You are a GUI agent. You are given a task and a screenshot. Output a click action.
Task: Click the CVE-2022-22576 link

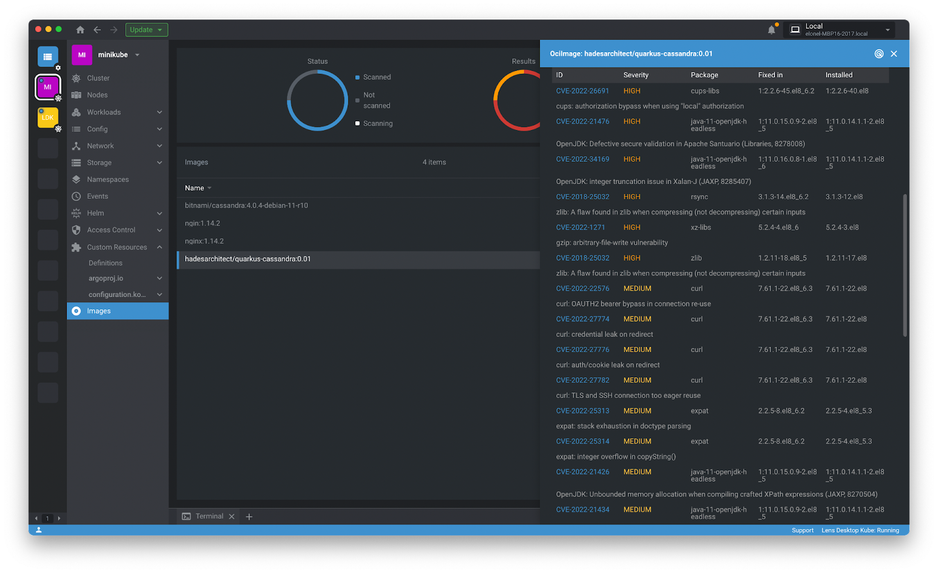[582, 289]
